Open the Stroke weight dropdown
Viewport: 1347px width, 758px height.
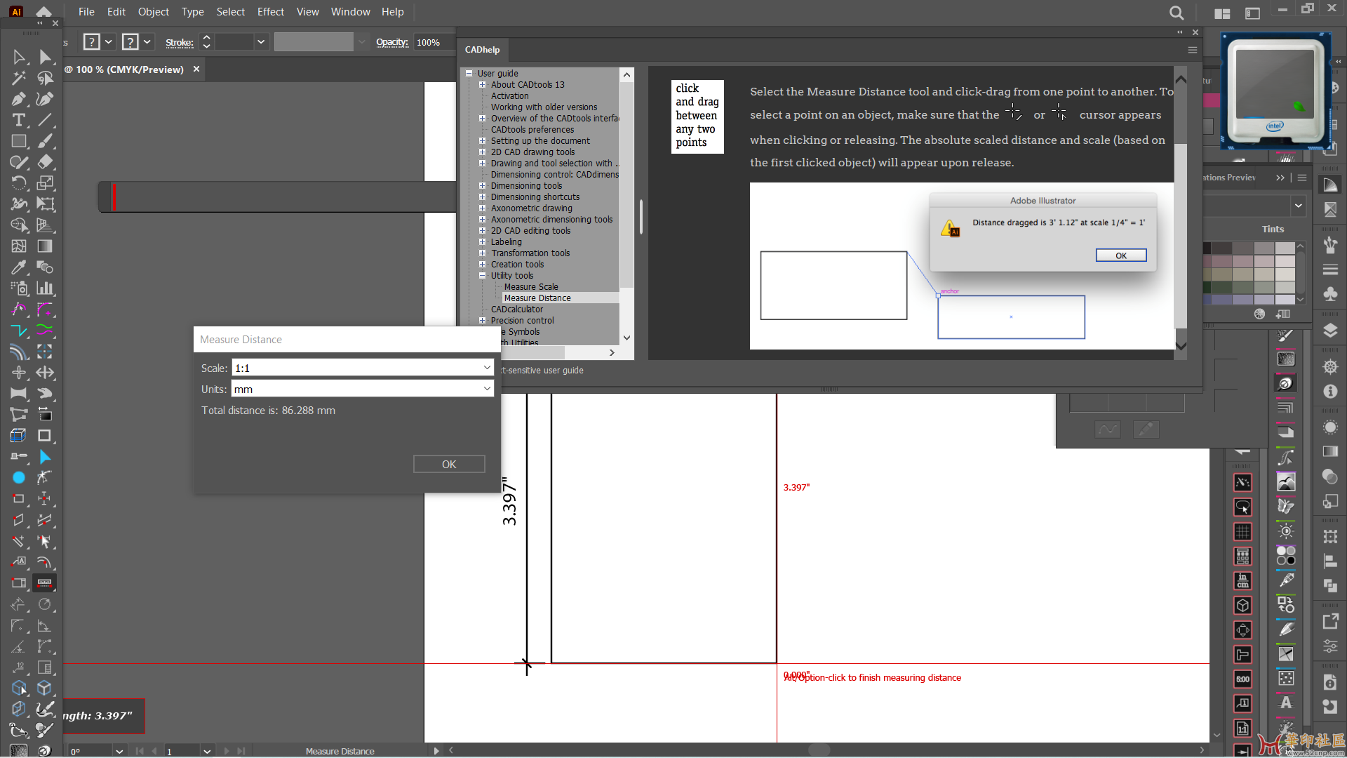261,42
